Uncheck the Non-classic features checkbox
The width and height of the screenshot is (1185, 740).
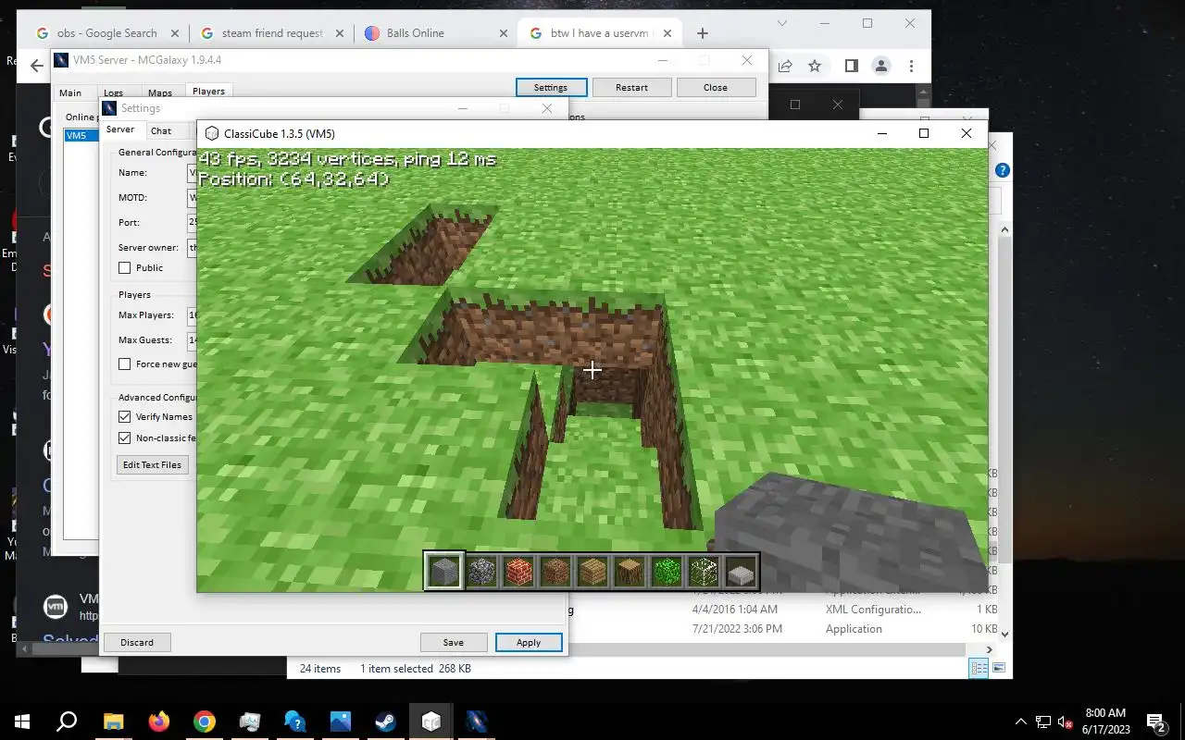tap(125, 438)
